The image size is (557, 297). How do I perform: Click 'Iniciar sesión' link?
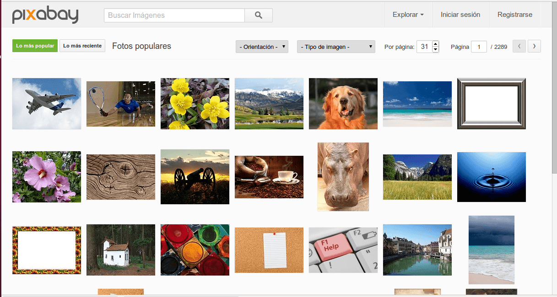pos(460,15)
